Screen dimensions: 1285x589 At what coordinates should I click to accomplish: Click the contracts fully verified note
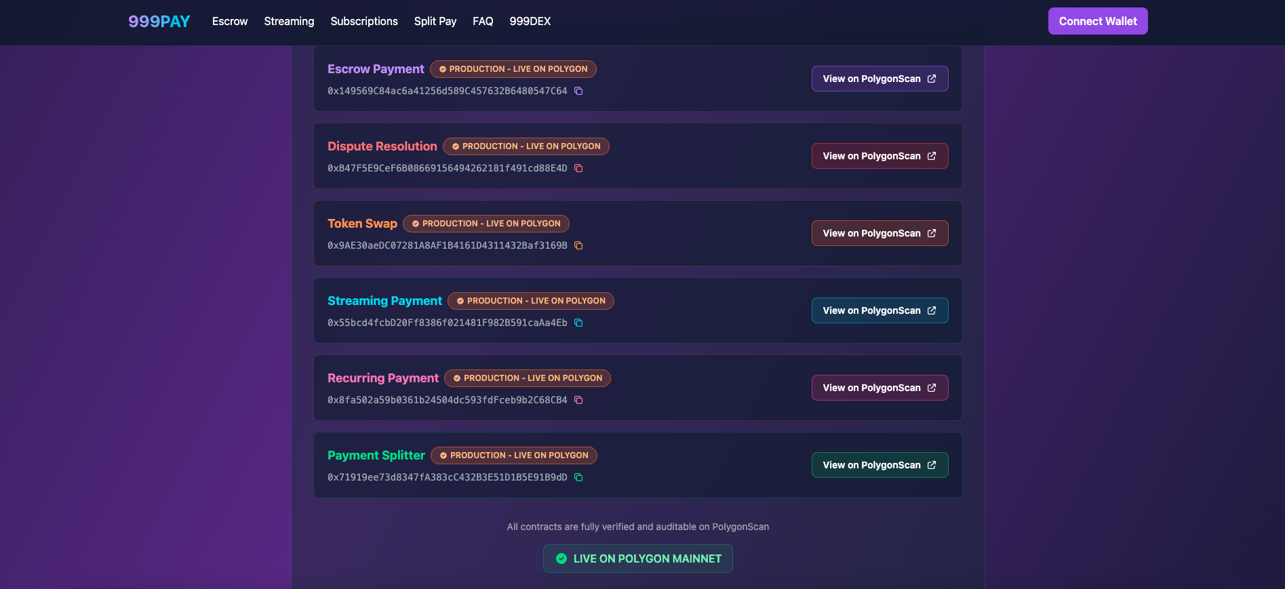click(638, 527)
